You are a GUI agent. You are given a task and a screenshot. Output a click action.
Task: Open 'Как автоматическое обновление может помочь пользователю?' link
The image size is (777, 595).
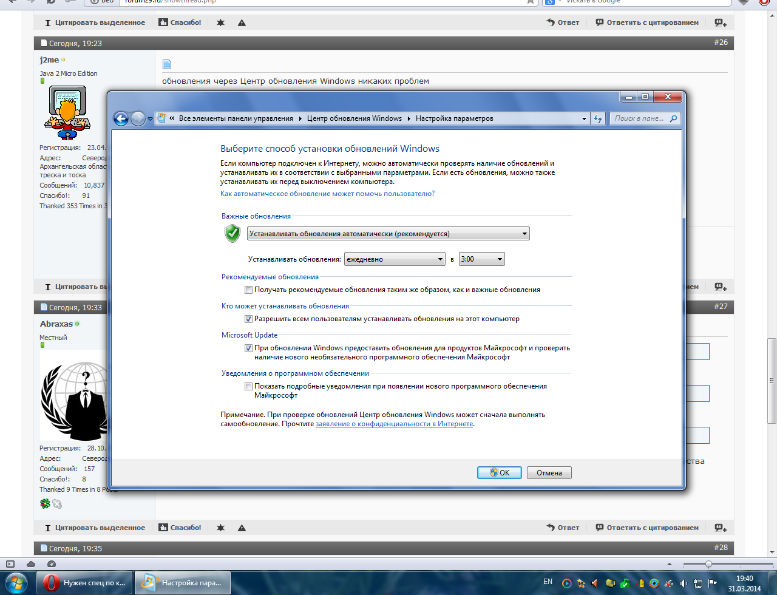[x=327, y=194]
